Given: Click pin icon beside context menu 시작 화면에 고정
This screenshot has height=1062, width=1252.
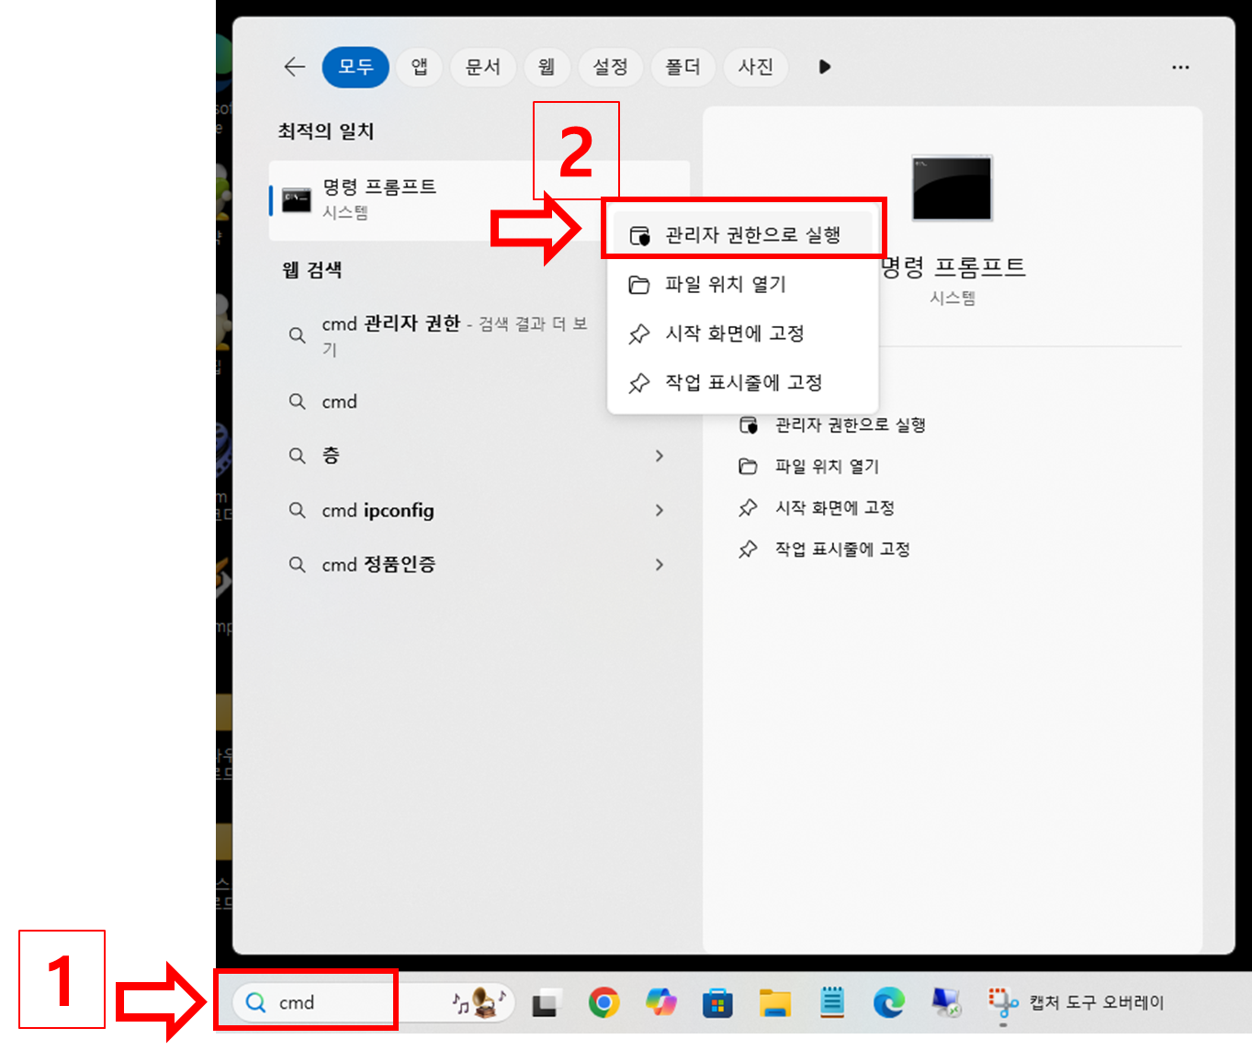Looking at the screenshot, I should coord(639,333).
